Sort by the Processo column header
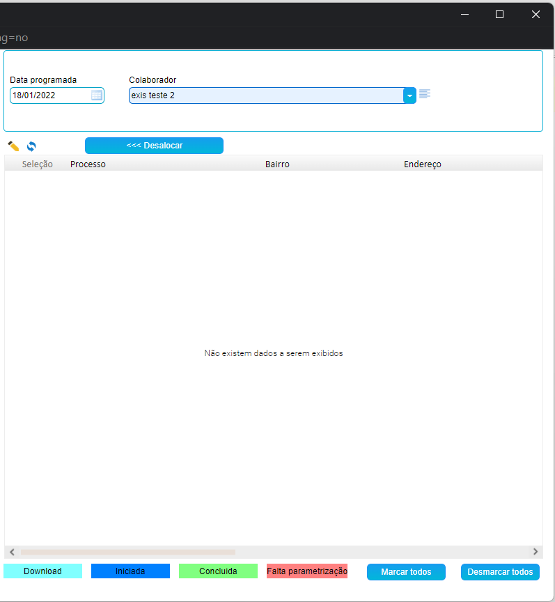555x602 pixels. click(x=88, y=164)
